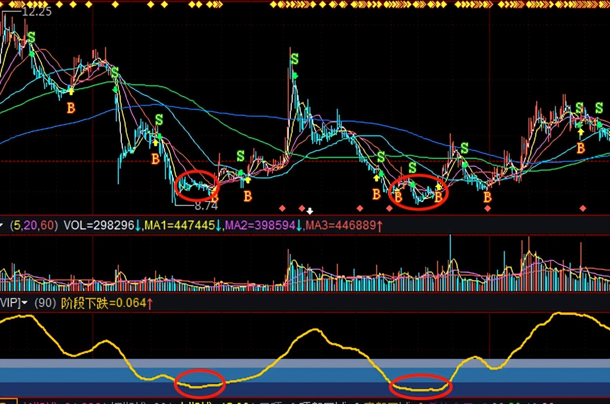Select the VOL=298296 volume readout
Image resolution: width=610 pixels, height=404 pixels.
pos(99,226)
